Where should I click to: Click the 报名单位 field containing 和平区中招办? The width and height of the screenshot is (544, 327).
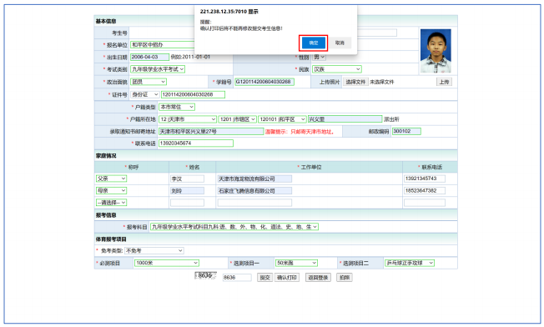point(163,45)
